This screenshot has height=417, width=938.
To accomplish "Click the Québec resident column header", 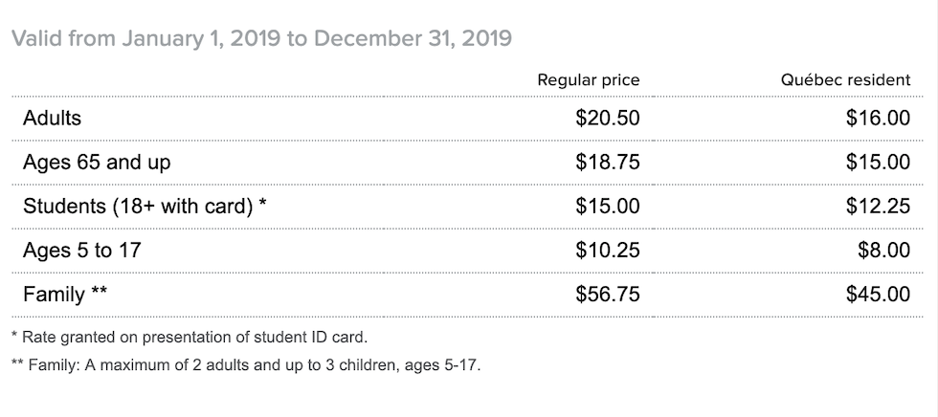I will pos(846,80).
